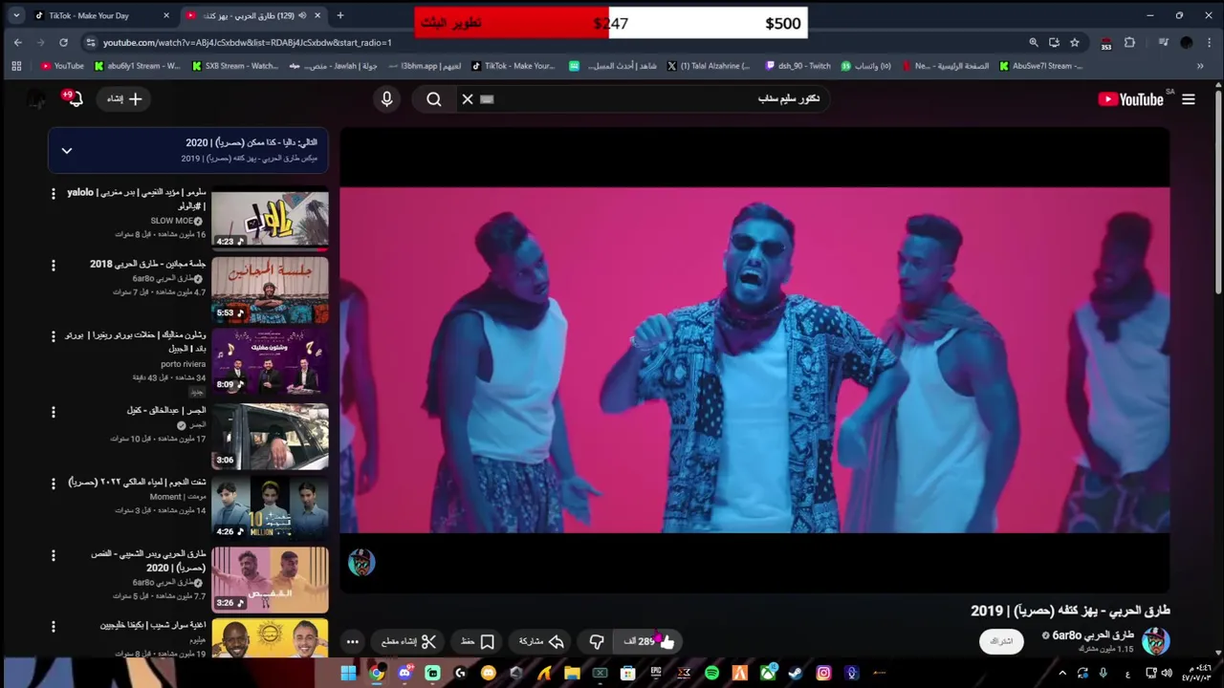The width and height of the screenshot is (1224, 688).
Task: Open Discord from the taskbar
Action: click(x=404, y=673)
